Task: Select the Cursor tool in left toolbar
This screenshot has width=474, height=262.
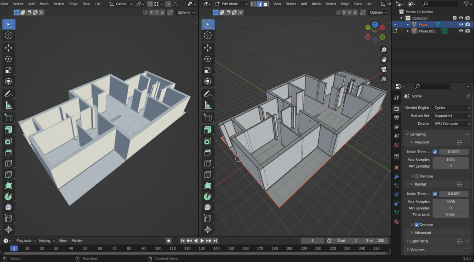Action: coord(8,36)
